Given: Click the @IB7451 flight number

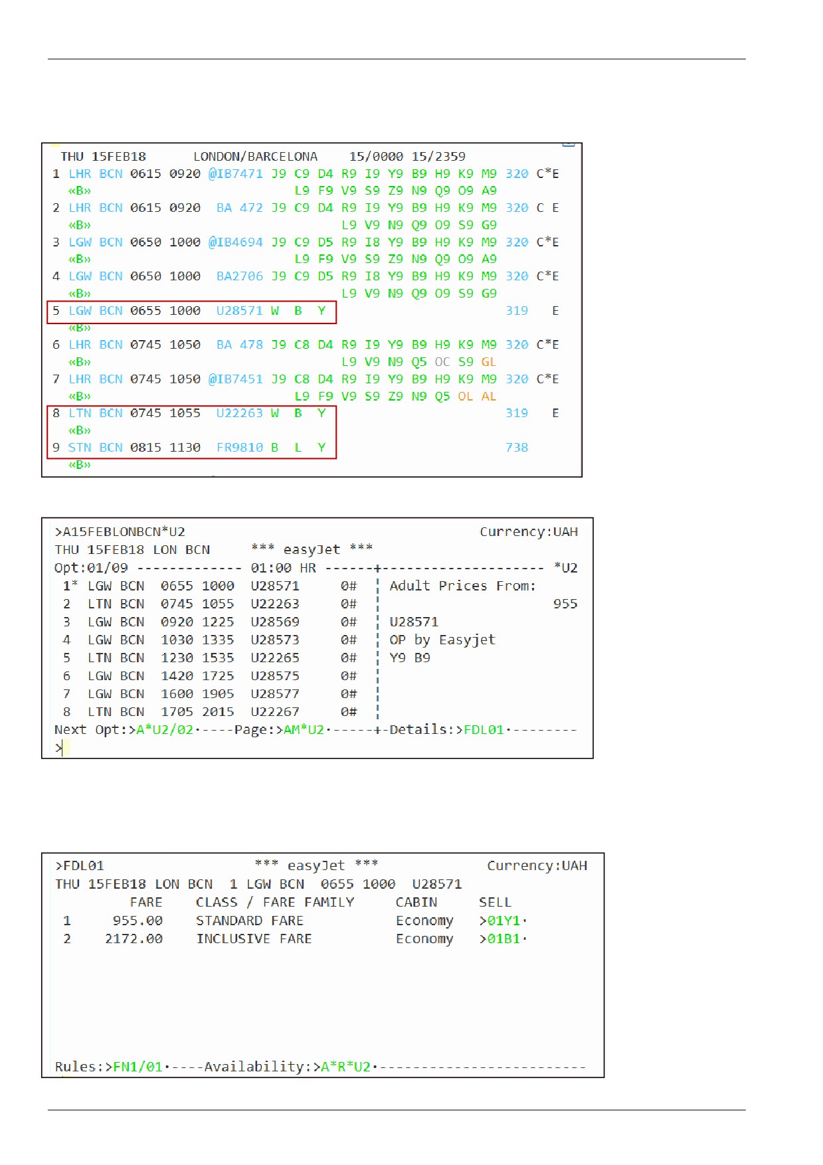Looking at the screenshot, I should tap(236, 379).
